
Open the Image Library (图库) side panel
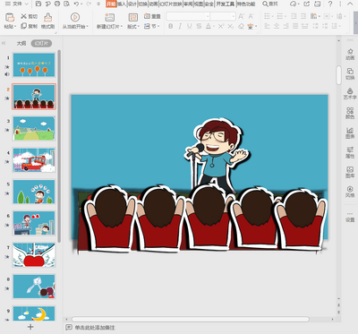(350, 172)
